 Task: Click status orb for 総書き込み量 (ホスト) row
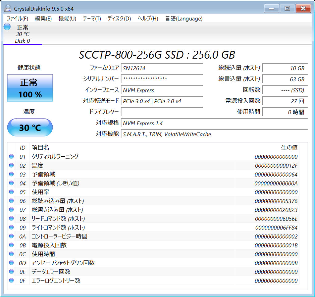[x=11, y=209]
